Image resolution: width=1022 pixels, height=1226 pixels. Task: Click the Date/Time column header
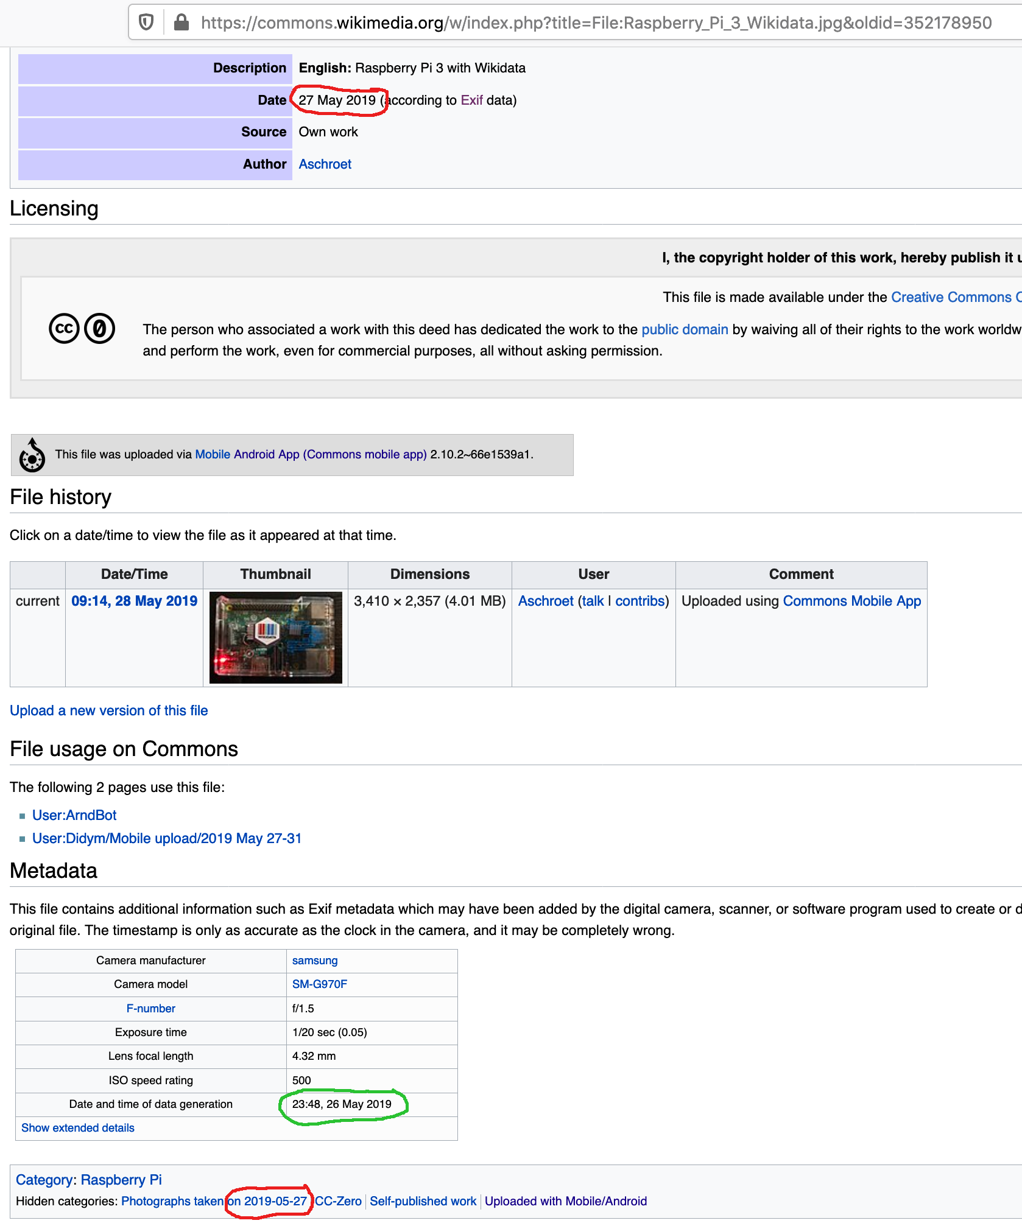134,575
